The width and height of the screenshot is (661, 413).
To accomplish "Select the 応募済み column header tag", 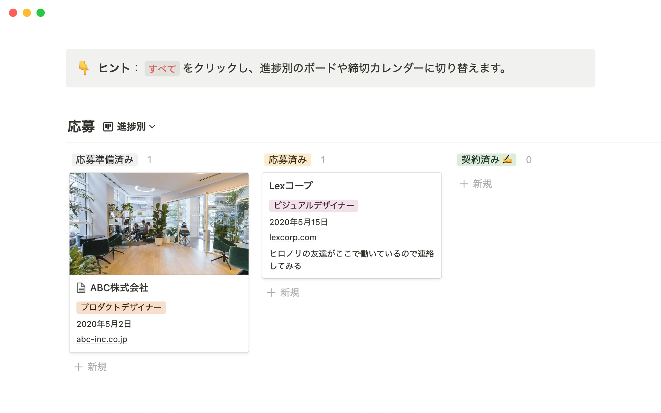I will tap(287, 160).
